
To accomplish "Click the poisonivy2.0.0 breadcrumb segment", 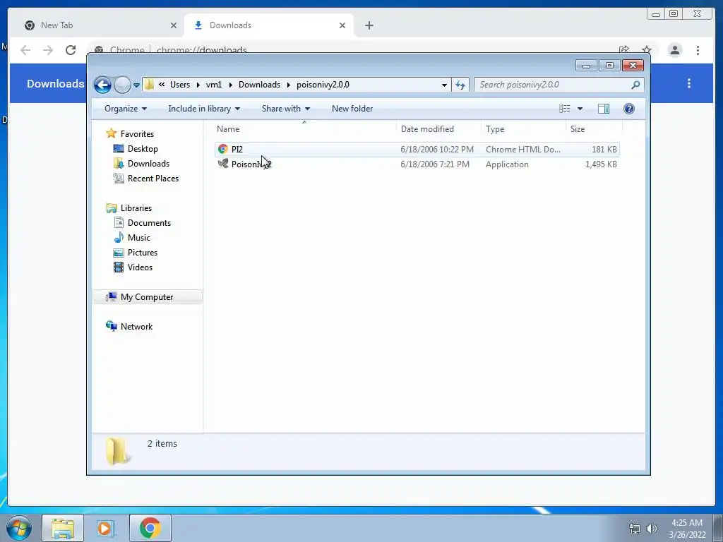I will [x=323, y=85].
